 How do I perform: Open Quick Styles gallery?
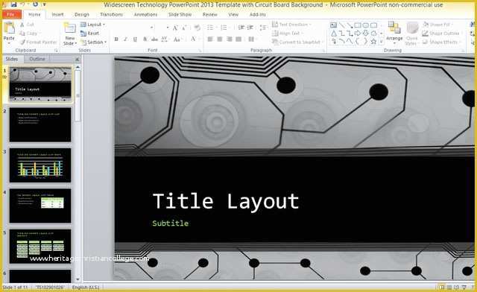click(412, 34)
